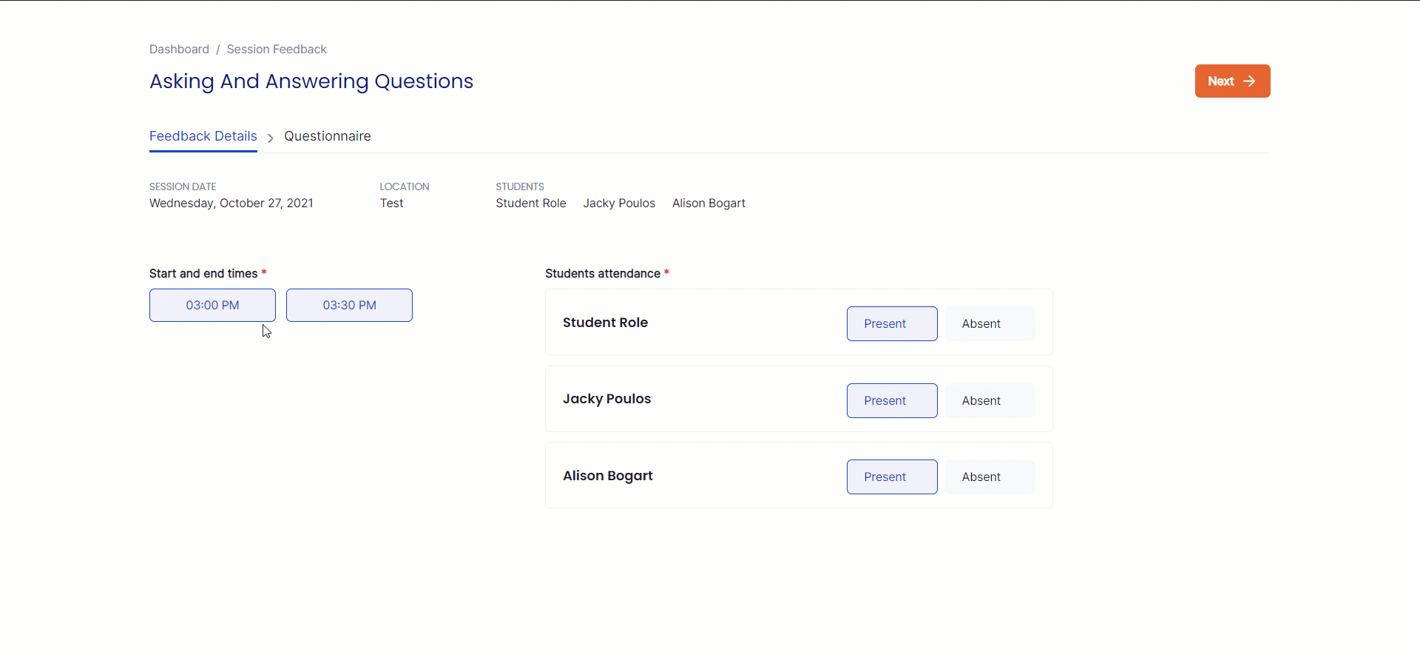Go to Dashboard via breadcrumb
This screenshot has height=663, width=1420.
[x=179, y=49]
